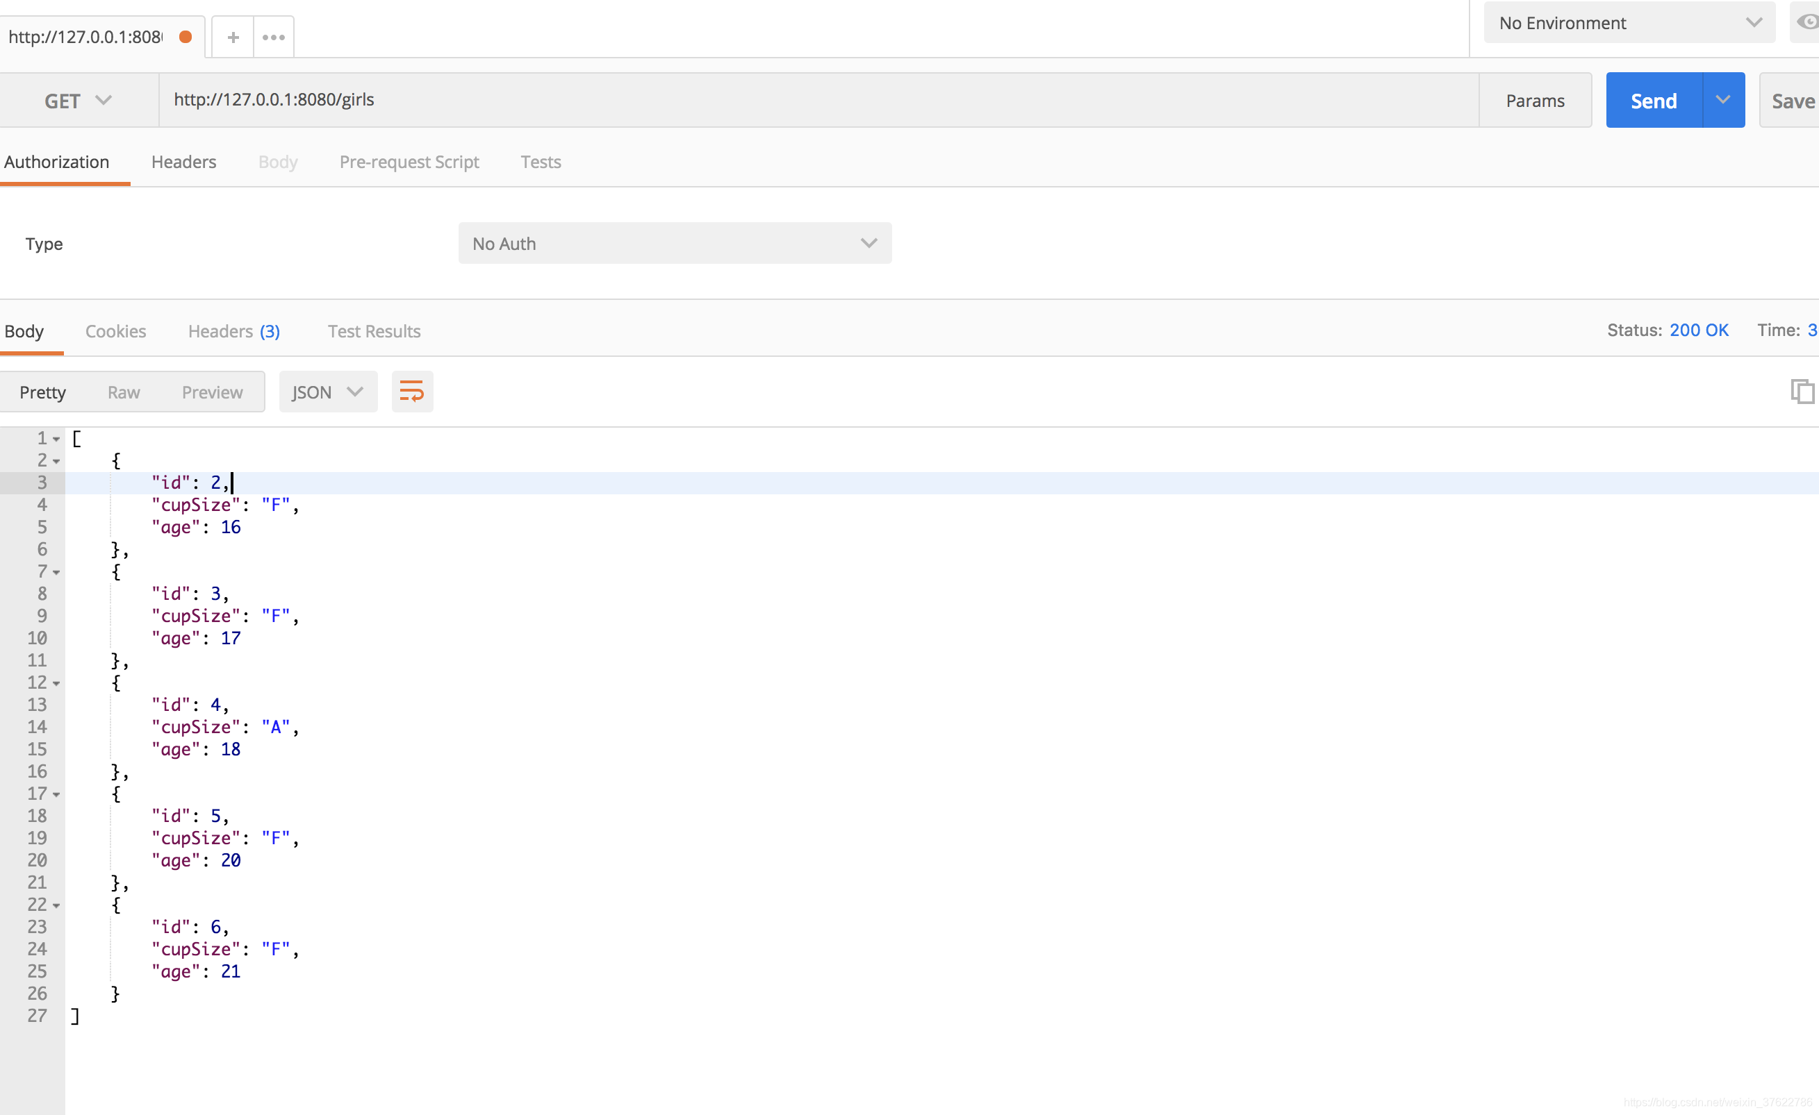The height and width of the screenshot is (1115, 1819).
Task: Collapse the object fold arrow on line 22
Action: coord(56,905)
